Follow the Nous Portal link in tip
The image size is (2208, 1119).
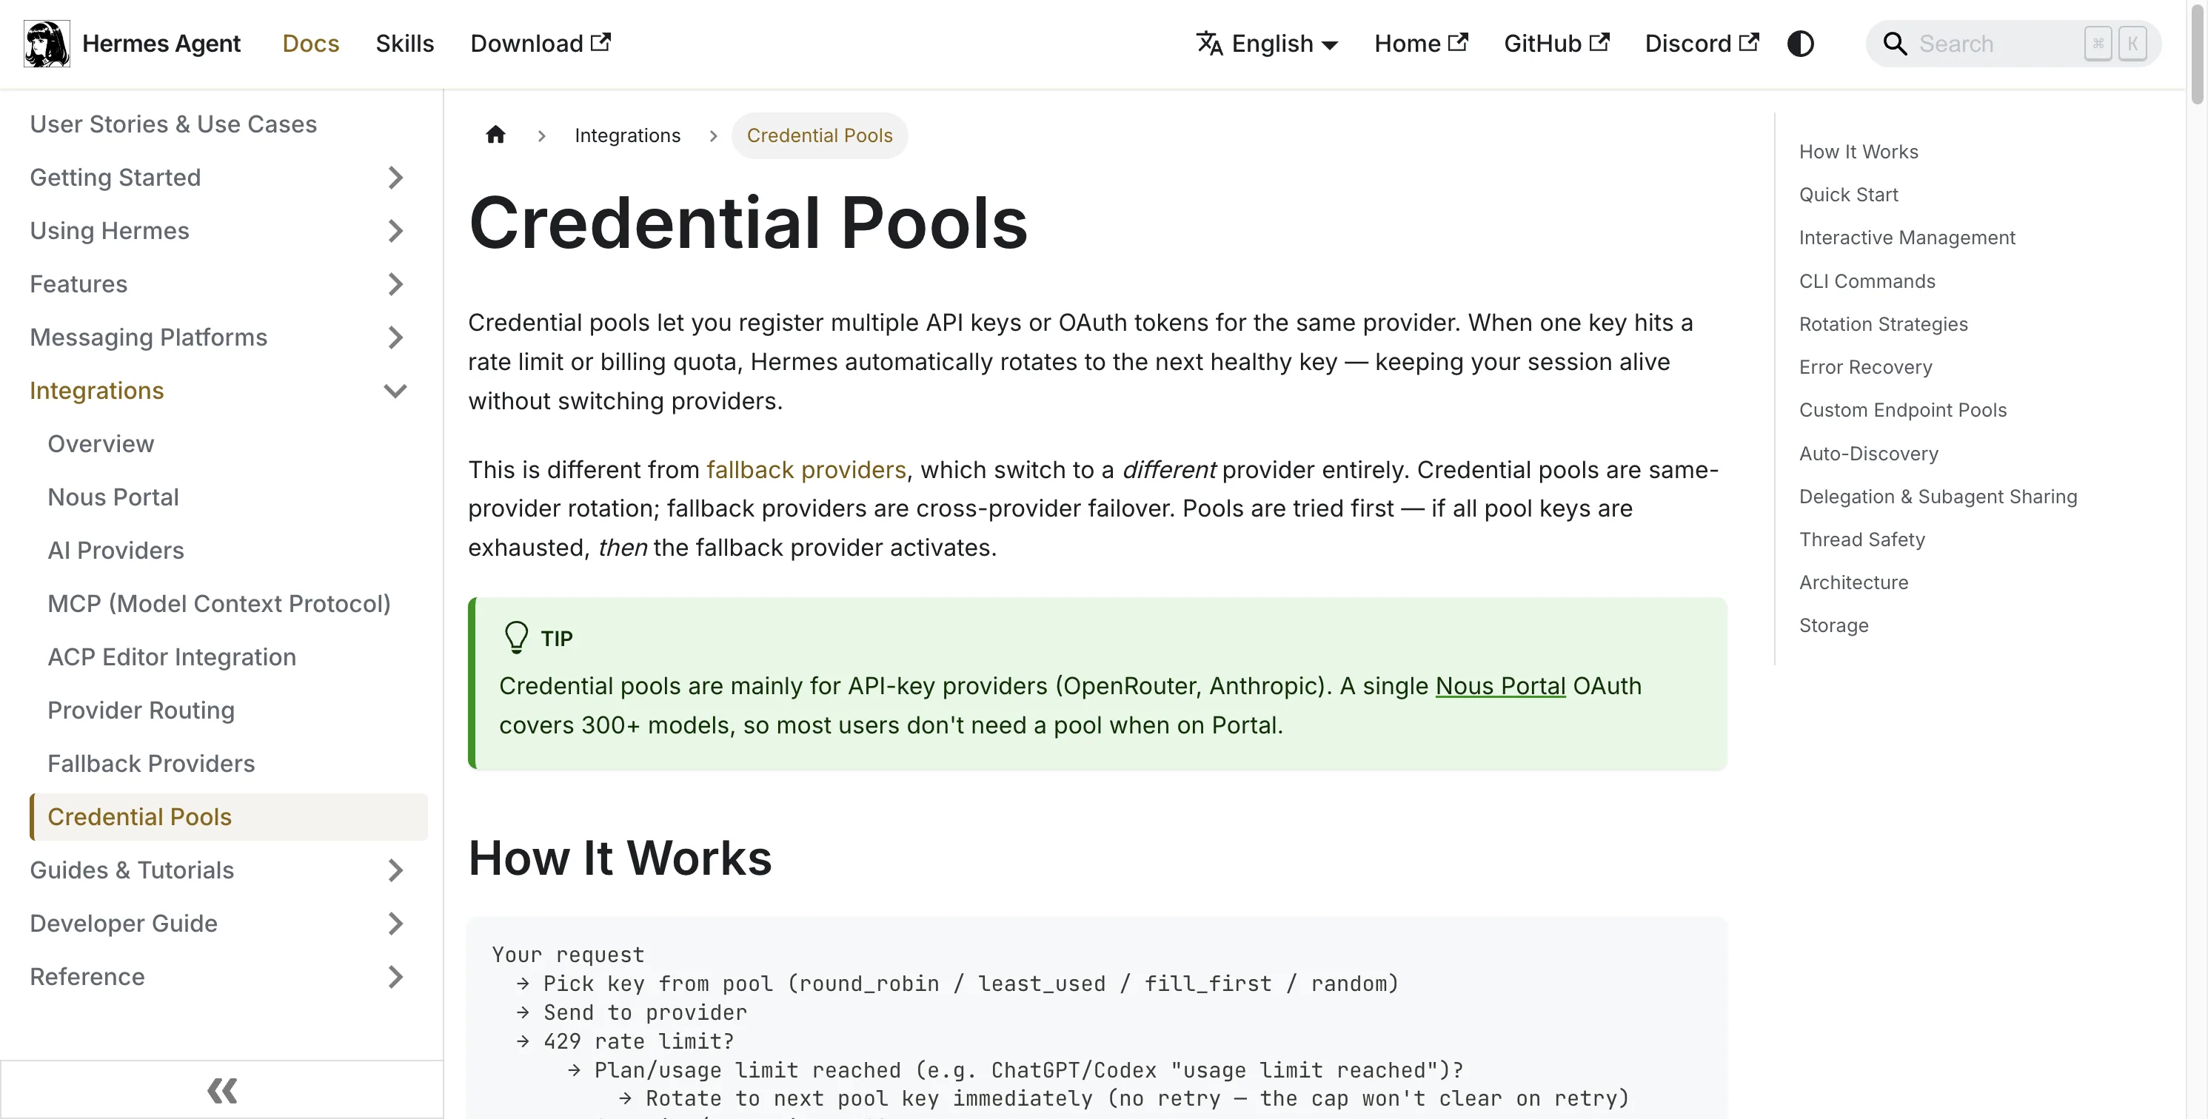[1500, 685]
